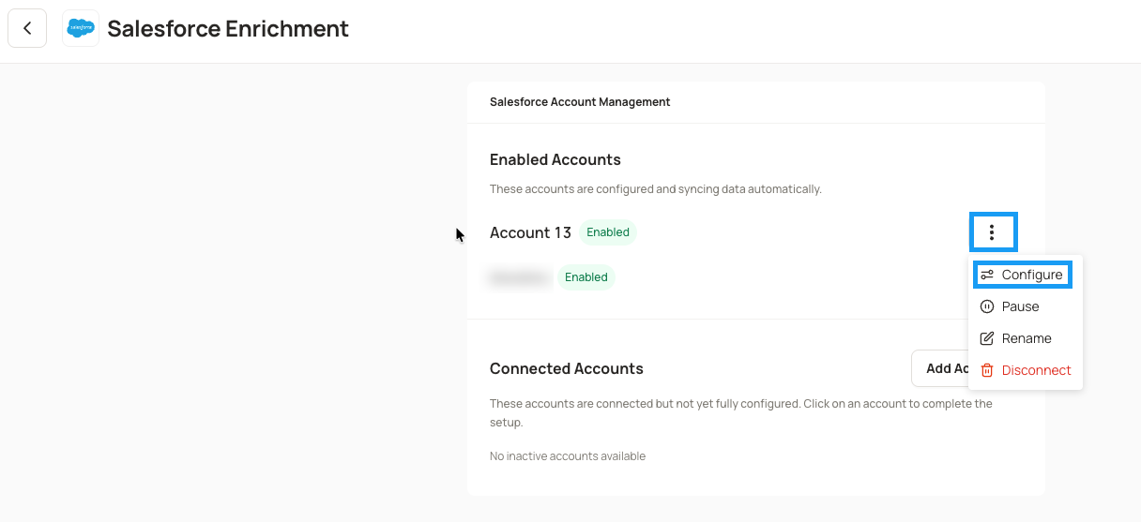
Task: Click the Salesforce Account Management header
Action: click(580, 102)
